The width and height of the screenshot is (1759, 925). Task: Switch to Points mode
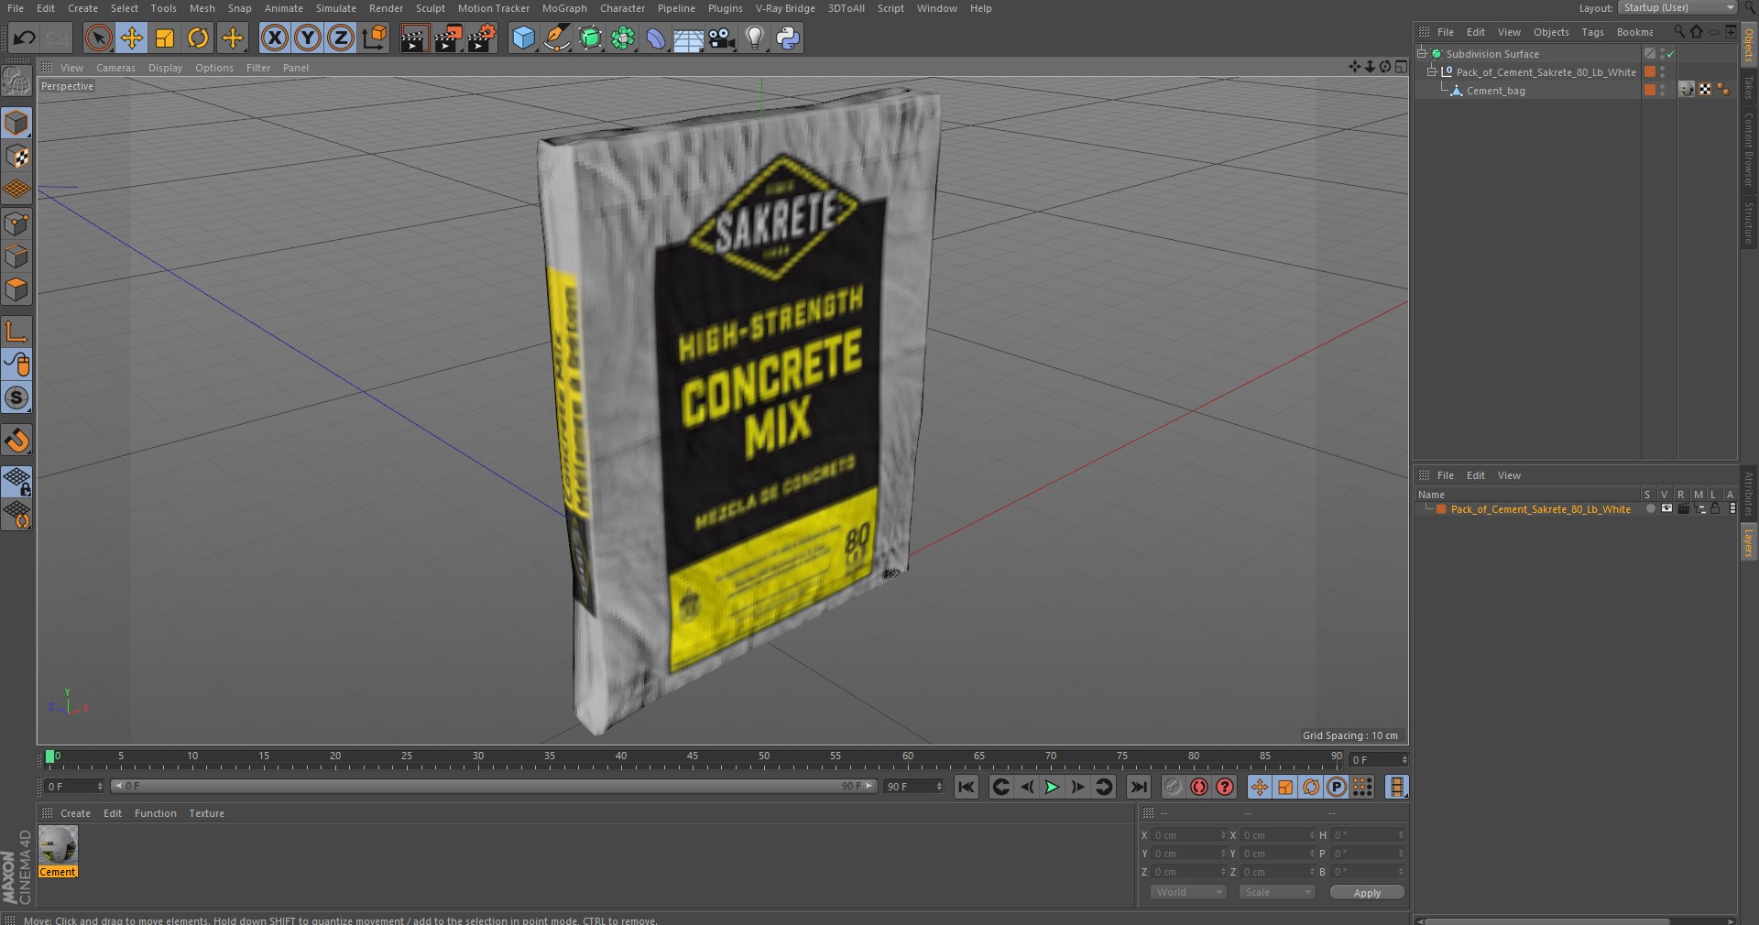(x=16, y=223)
